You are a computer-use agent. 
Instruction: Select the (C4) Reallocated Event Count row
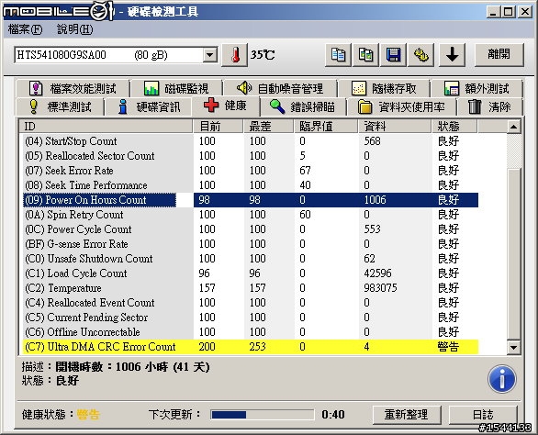[251, 303]
